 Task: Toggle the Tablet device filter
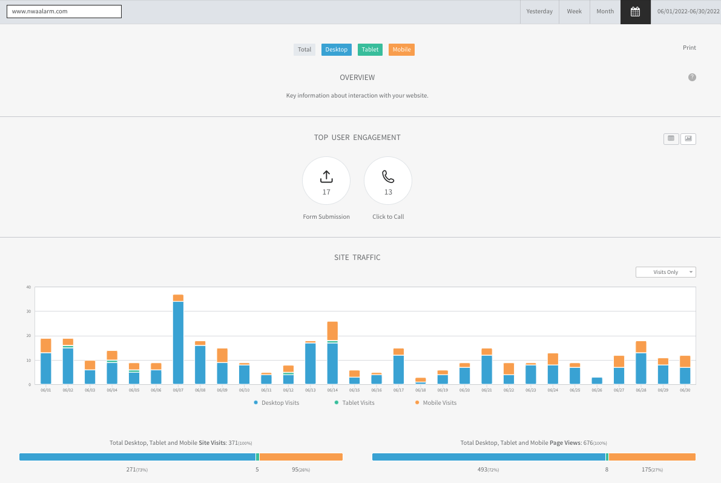370,50
